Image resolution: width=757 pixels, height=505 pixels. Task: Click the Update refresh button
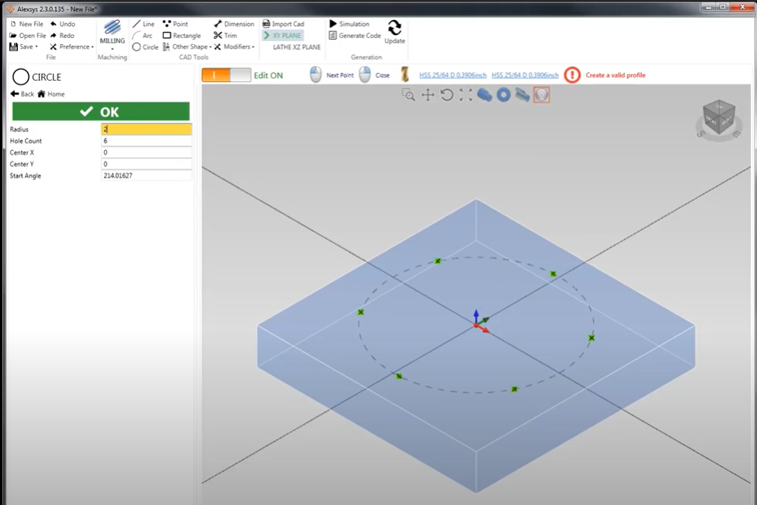point(394,32)
